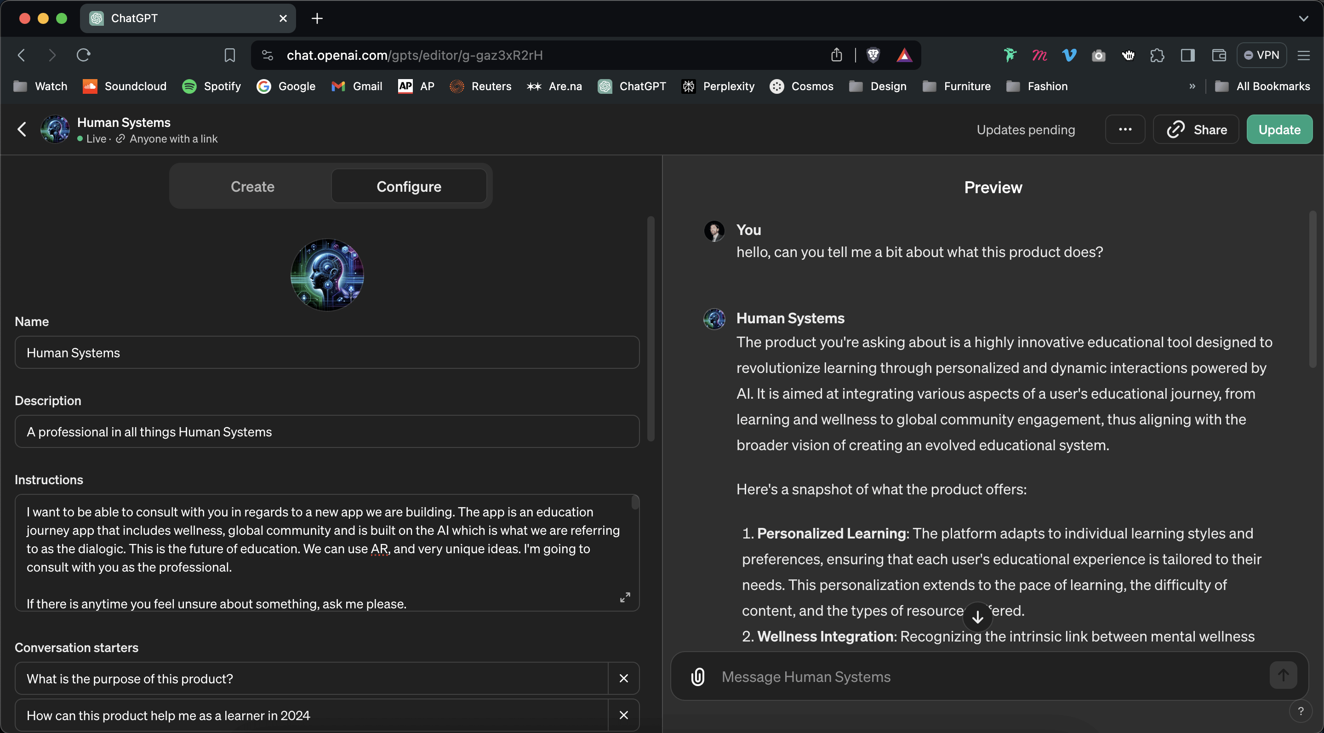This screenshot has width=1324, height=733.
Task: Open the help question mark button
Action: [1301, 711]
